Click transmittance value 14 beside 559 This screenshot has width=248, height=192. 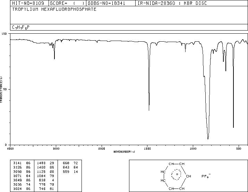[76, 172]
